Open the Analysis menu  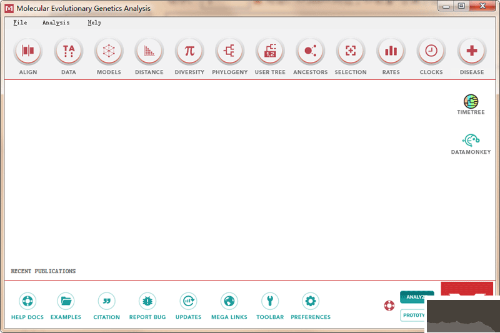tap(56, 22)
